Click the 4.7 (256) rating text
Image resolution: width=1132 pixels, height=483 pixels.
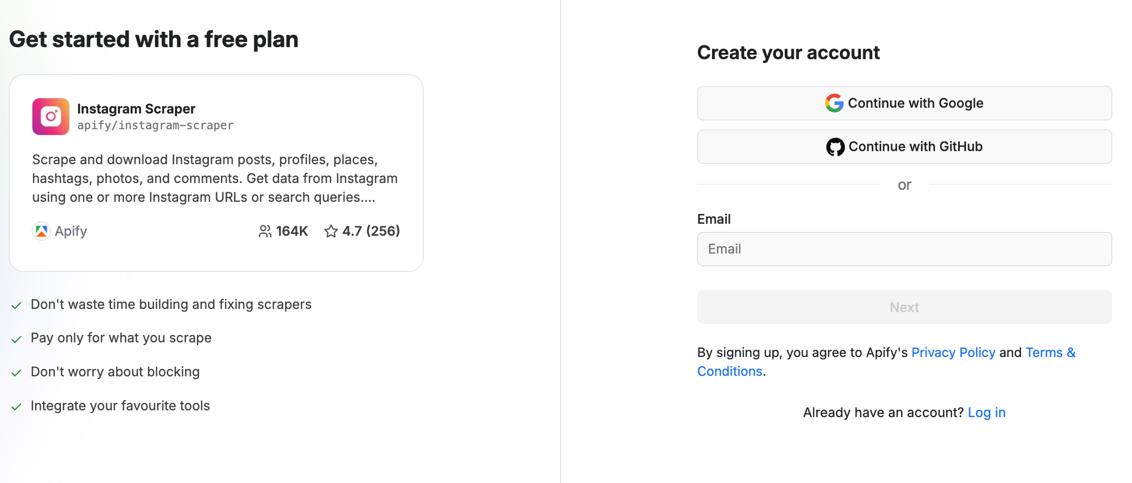tap(371, 231)
